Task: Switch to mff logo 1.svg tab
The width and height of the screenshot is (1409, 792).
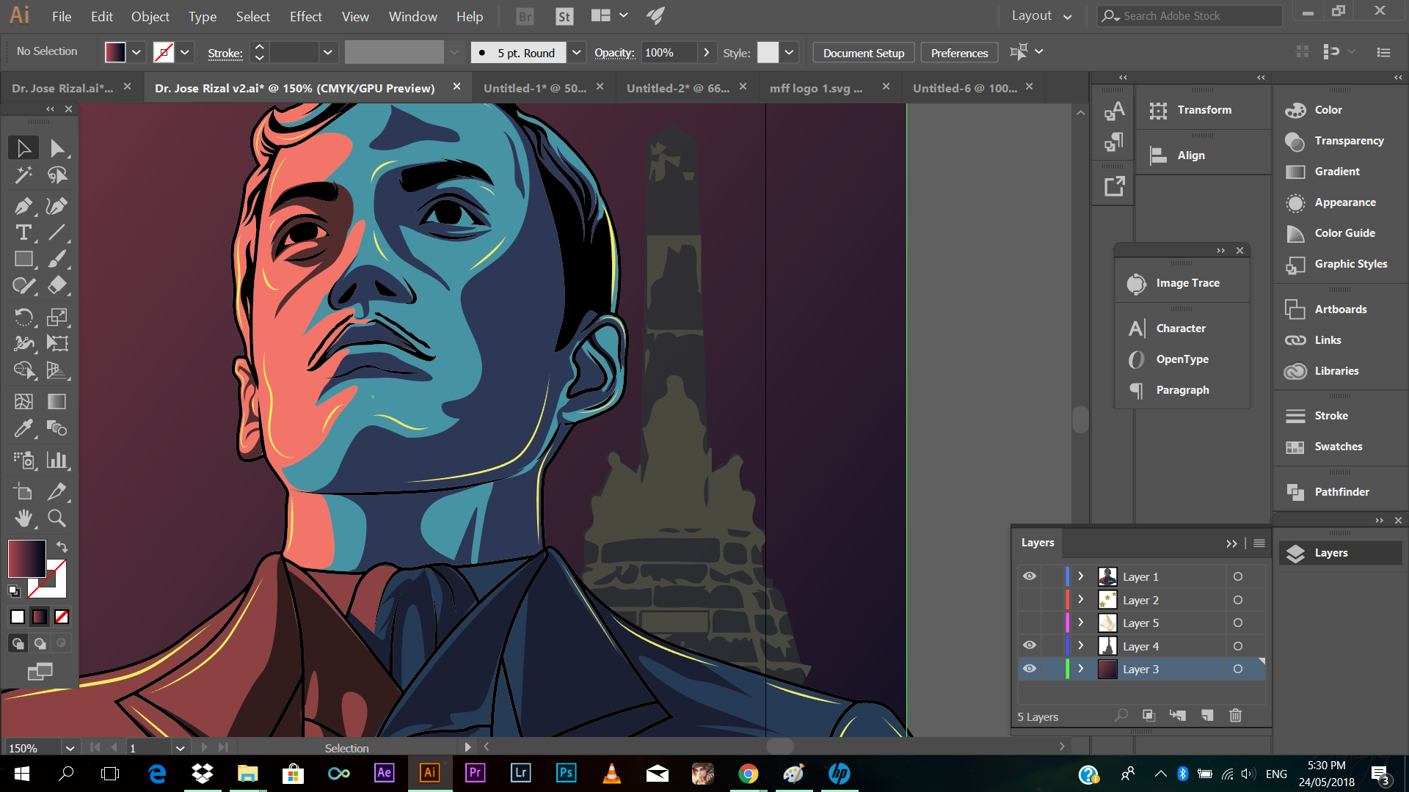Action: 816,88
